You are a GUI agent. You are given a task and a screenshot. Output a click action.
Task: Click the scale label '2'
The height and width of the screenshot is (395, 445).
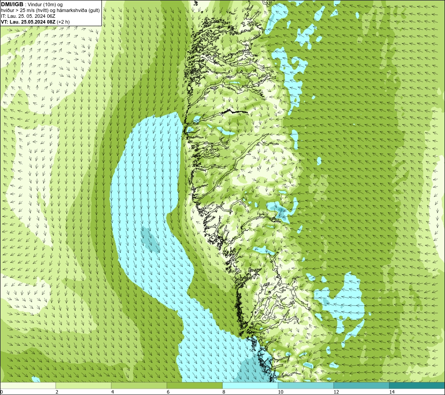point(57,392)
